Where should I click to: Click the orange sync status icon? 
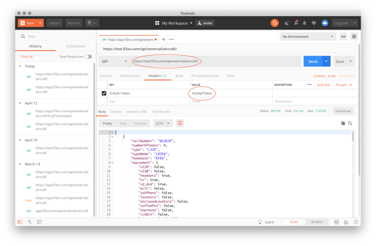point(274,23)
